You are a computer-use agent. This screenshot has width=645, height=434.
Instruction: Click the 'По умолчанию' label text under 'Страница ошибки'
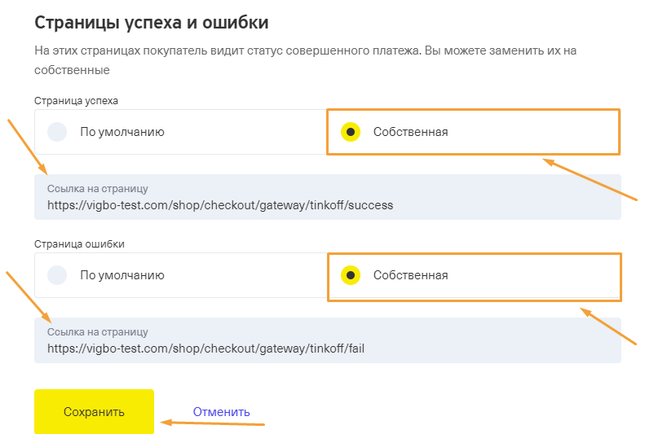coord(122,275)
